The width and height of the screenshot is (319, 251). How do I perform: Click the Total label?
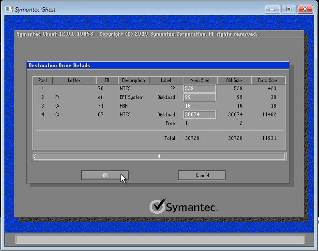coord(170,138)
